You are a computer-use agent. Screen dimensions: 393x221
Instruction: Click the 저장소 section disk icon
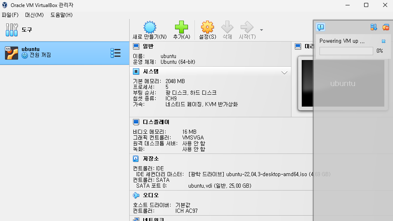coord(136,158)
